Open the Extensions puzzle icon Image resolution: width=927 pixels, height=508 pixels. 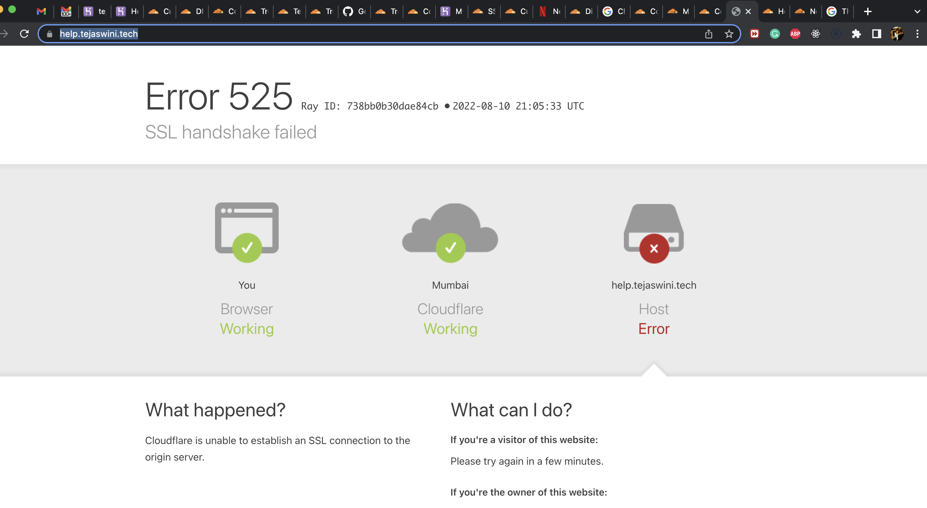pos(856,34)
